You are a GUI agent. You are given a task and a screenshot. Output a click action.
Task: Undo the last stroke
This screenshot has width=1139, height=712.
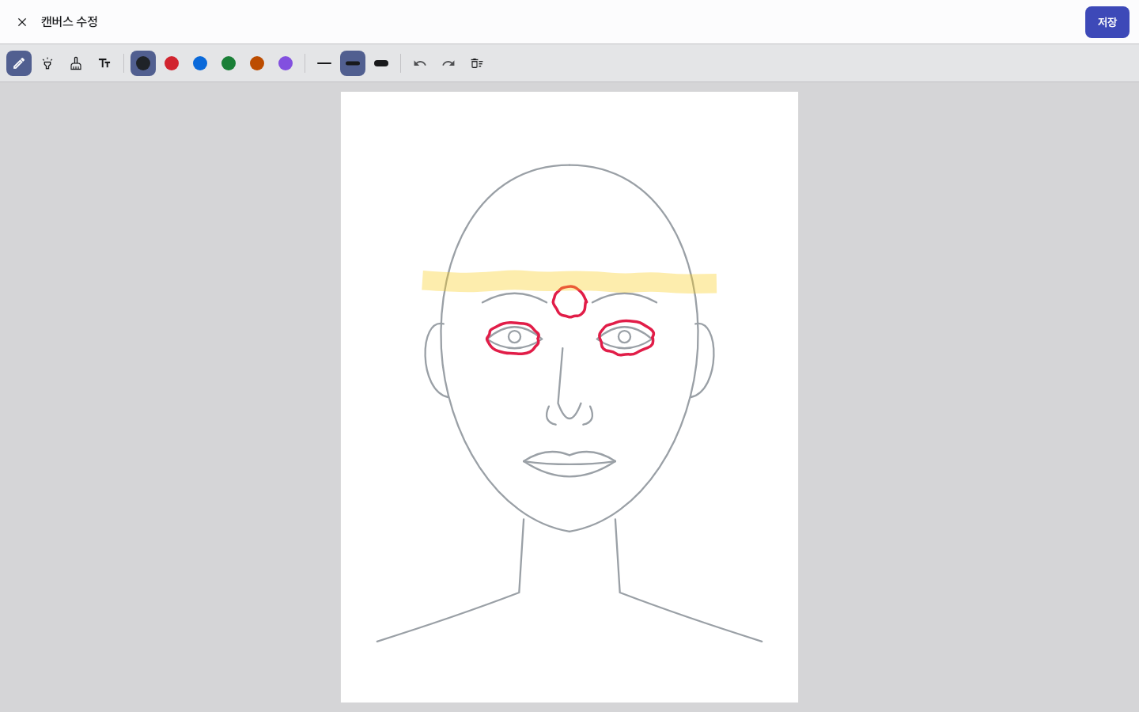tap(420, 63)
